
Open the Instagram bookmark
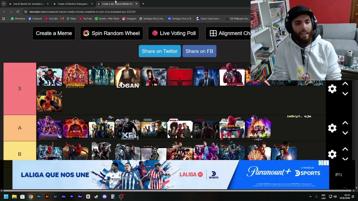click(x=129, y=19)
